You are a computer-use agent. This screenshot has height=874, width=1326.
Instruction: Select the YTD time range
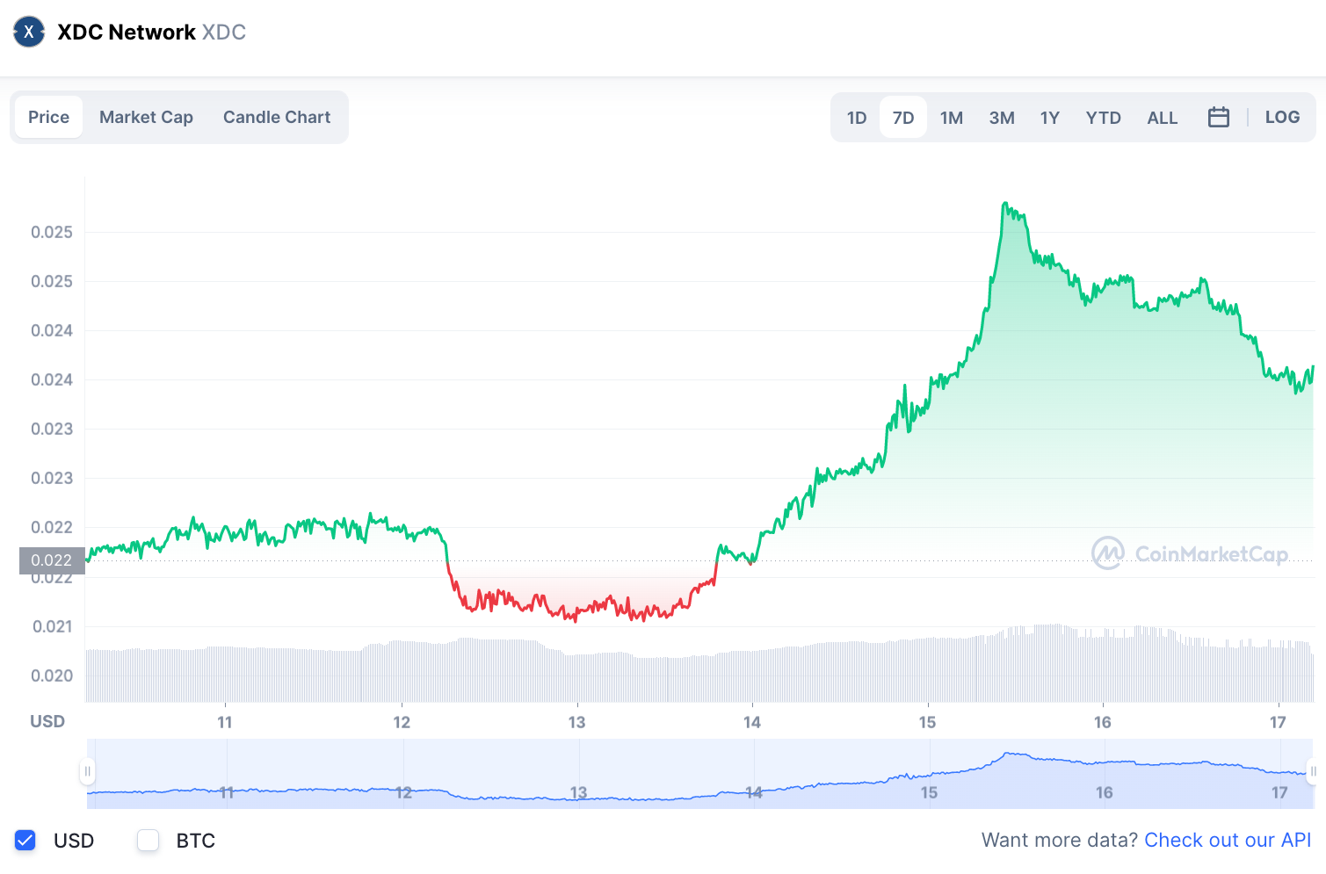tap(1104, 118)
